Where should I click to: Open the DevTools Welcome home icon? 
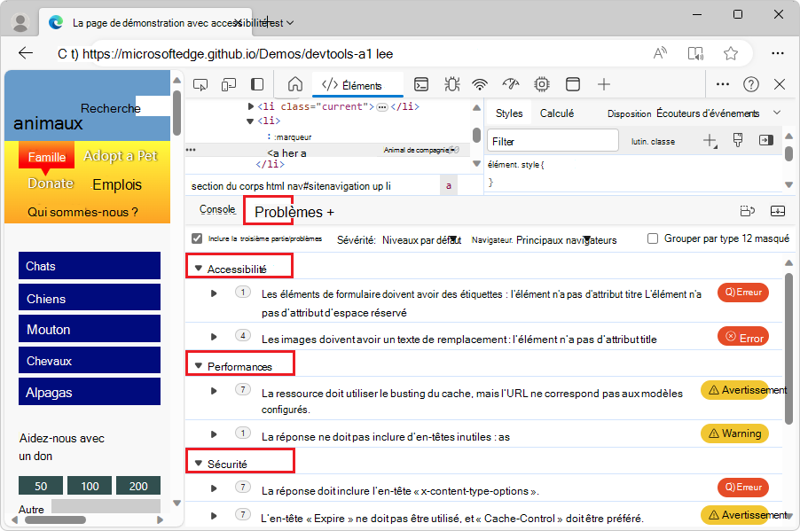point(294,84)
